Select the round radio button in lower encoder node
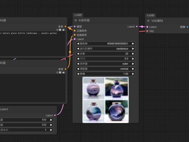 [x=57, y=73]
